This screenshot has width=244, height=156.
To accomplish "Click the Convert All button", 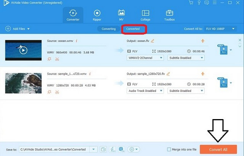I will point(218,150).
